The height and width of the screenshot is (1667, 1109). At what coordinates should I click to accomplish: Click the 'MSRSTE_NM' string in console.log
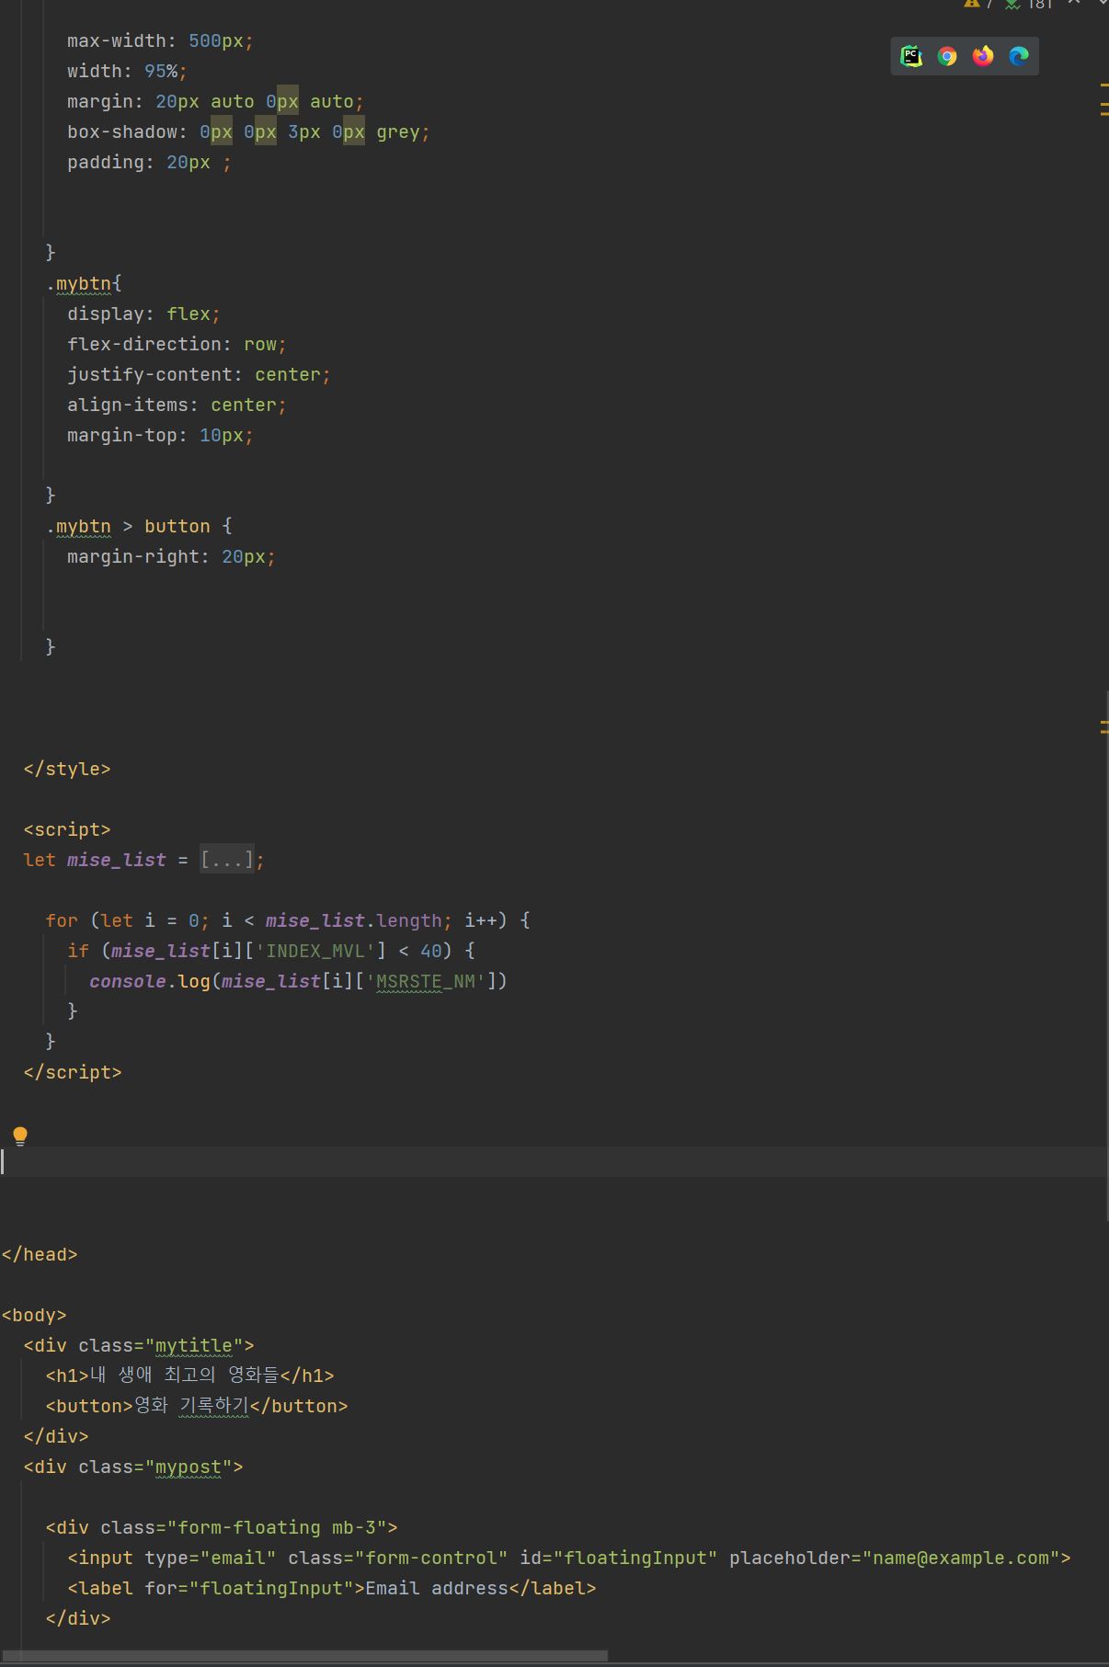tap(426, 981)
